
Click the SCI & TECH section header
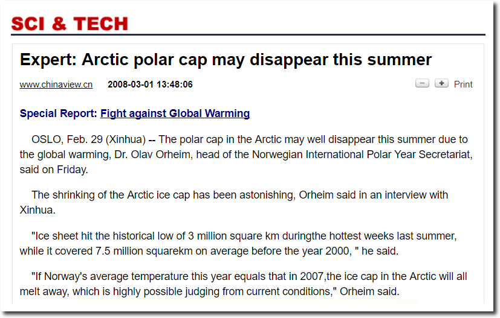70,24
